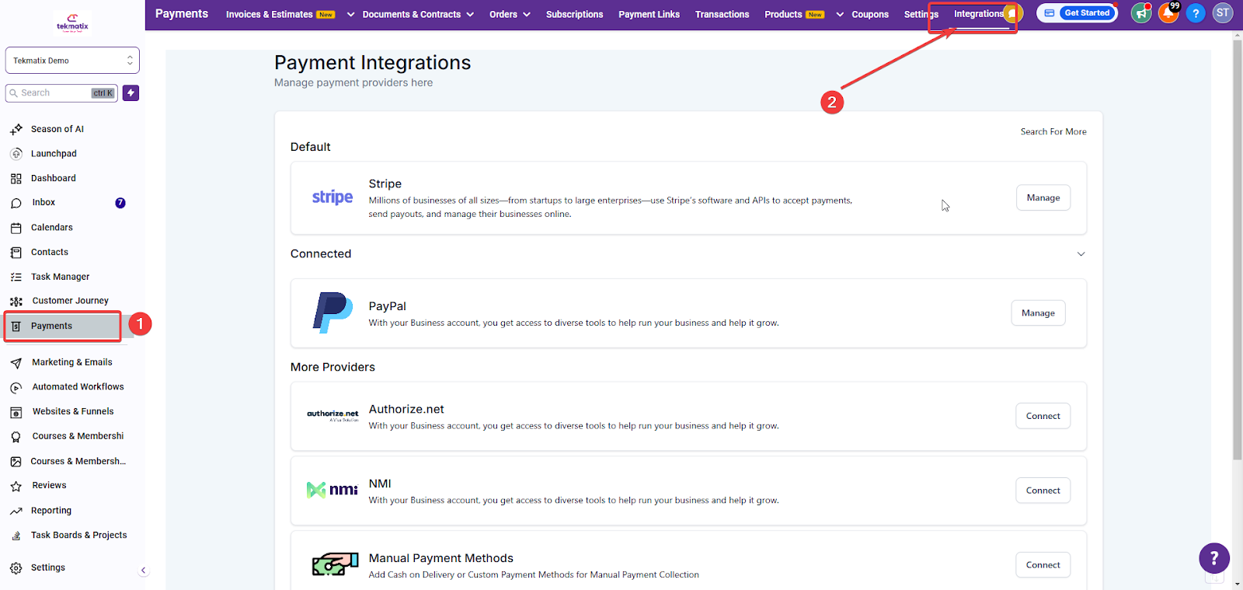Open Customer Journey icon
The height and width of the screenshot is (590, 1243).
tap(16, 302)
